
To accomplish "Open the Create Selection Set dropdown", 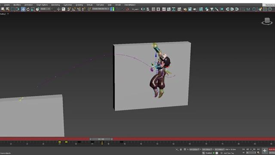I will pos(101,9).
